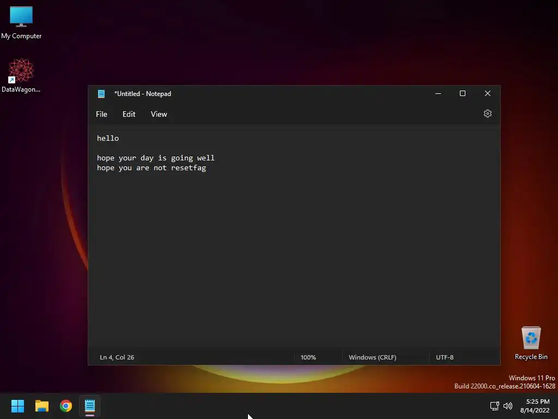Image resolution: width=558 pixels, height=419 pixels.
Task: Click the UTF-8 encoding indicator
Action: (x=445, y=357)
